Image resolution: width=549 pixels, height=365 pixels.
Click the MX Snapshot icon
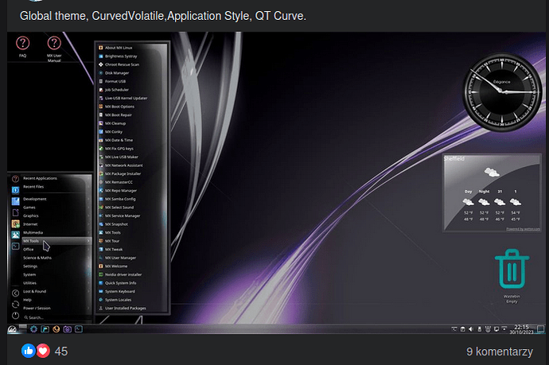101,224
